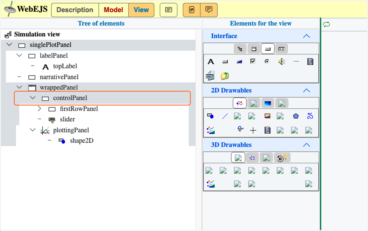Select the singlePlotPanel tree row
The image size is (368, 231).
pos(98,45)
